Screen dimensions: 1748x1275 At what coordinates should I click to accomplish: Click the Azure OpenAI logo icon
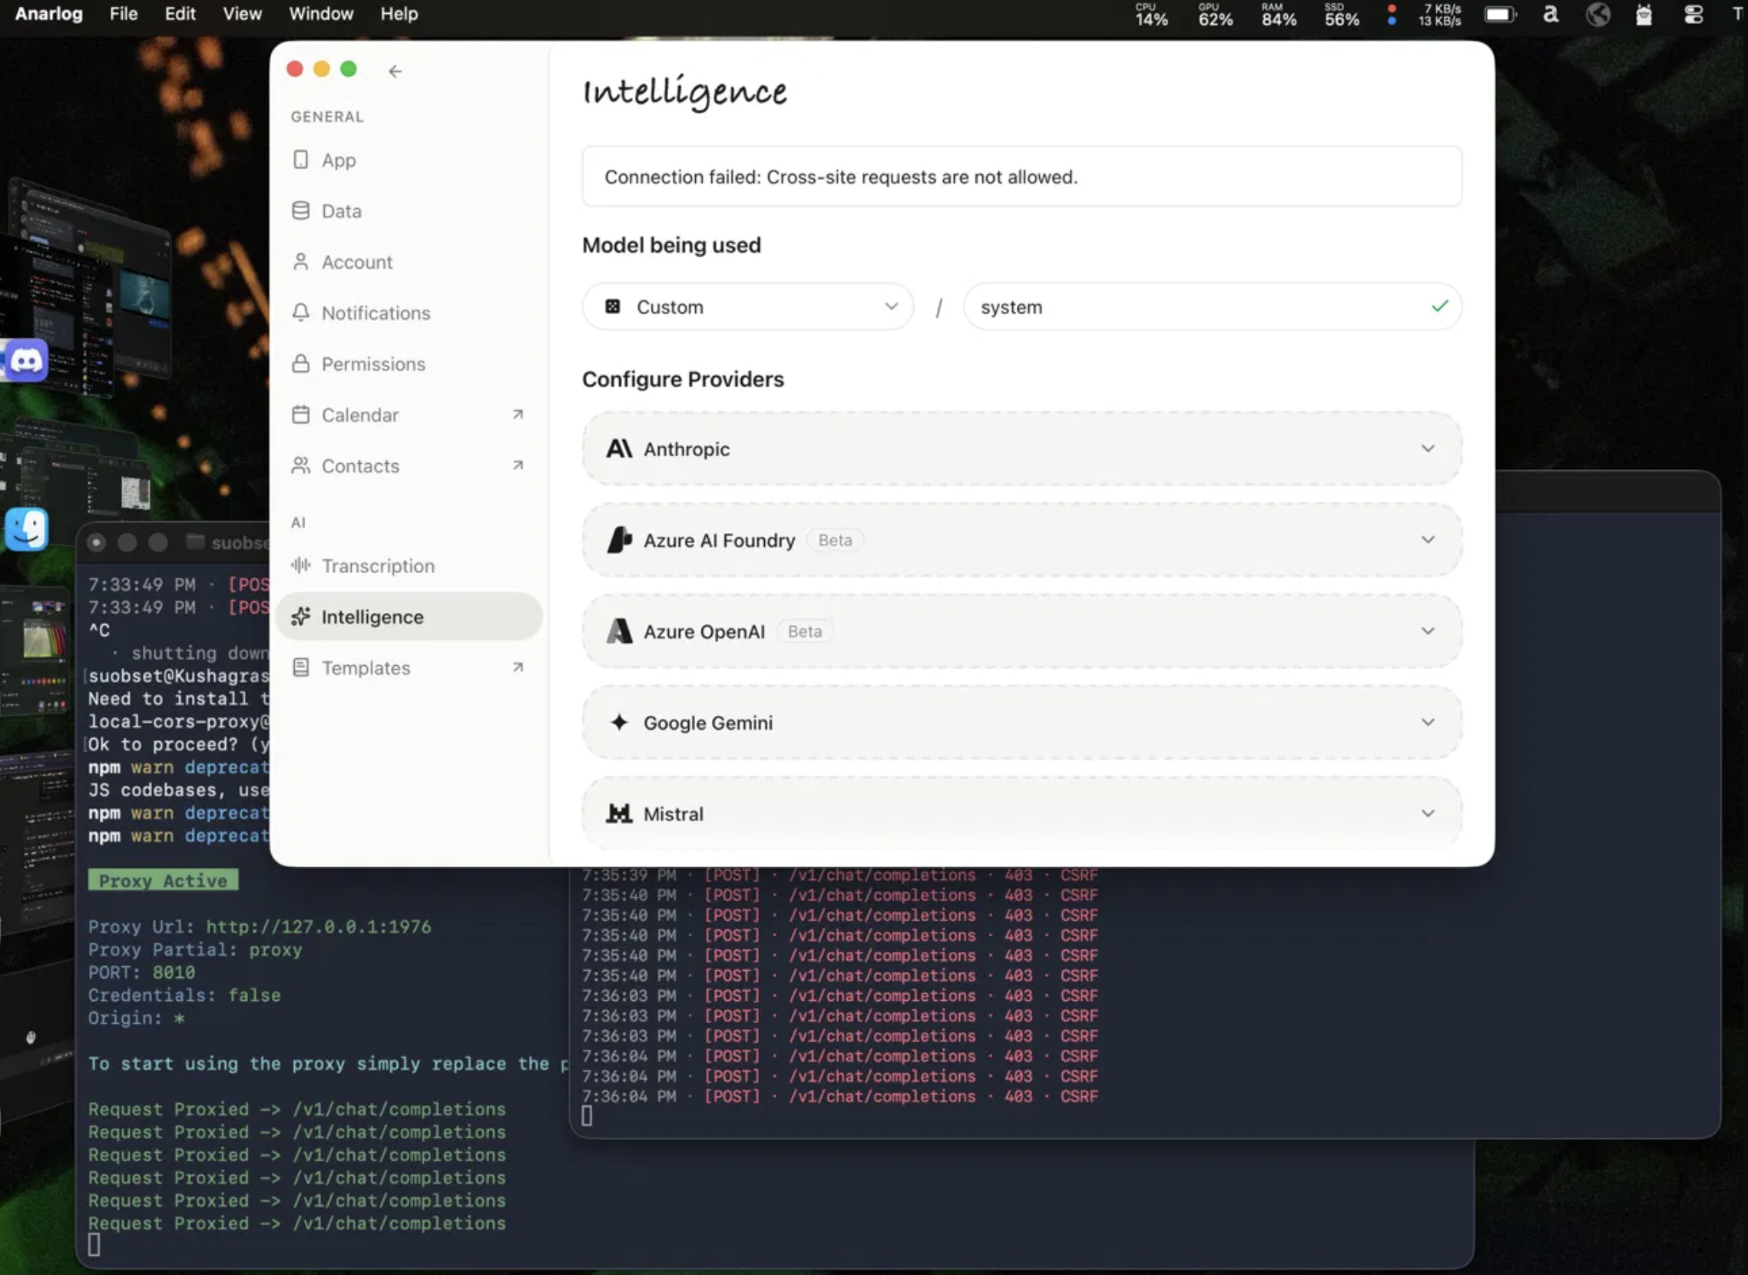[x=619, y=631]
